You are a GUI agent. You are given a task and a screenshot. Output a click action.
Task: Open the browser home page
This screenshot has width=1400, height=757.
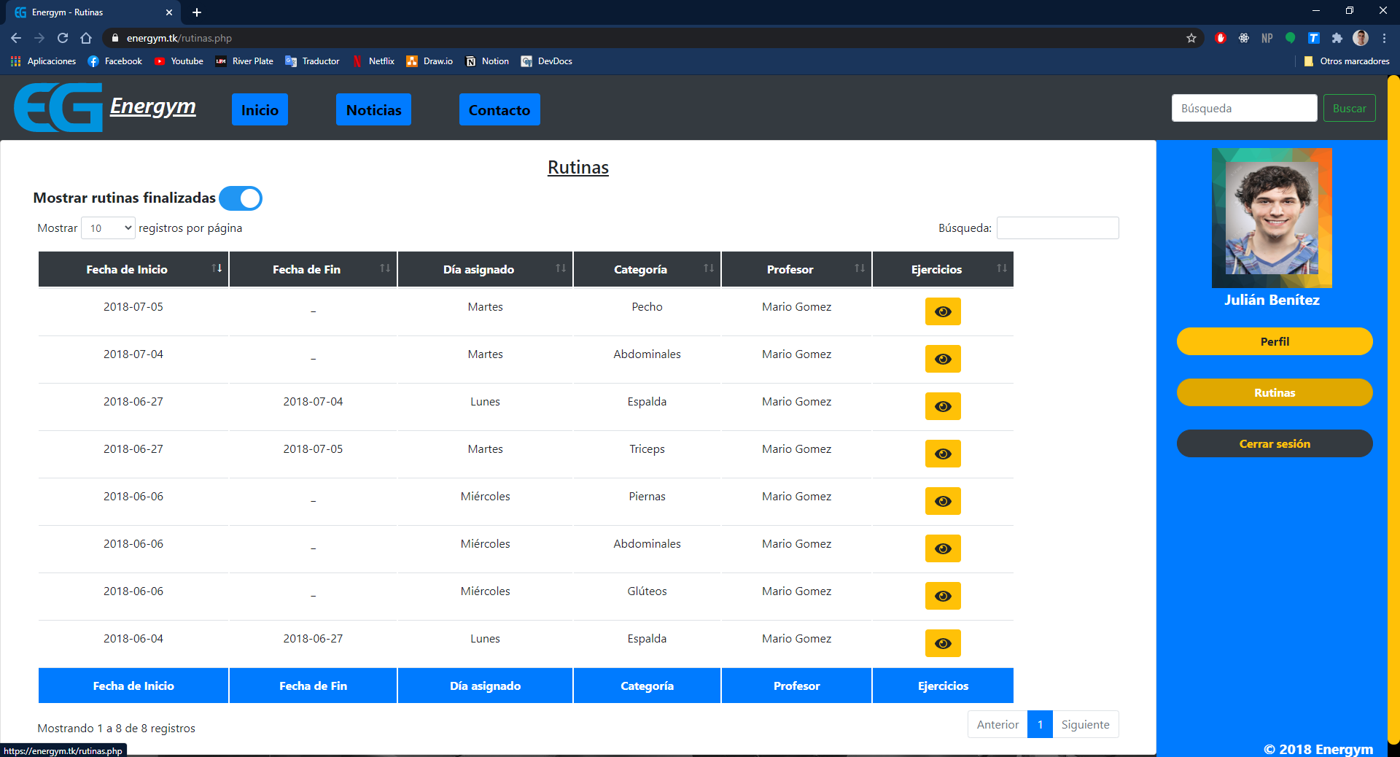(x=86, y=38)
